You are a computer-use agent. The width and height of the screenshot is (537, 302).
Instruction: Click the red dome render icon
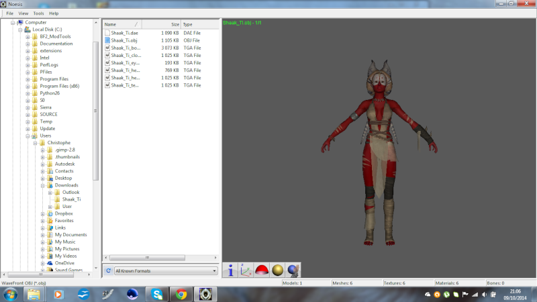262,270
